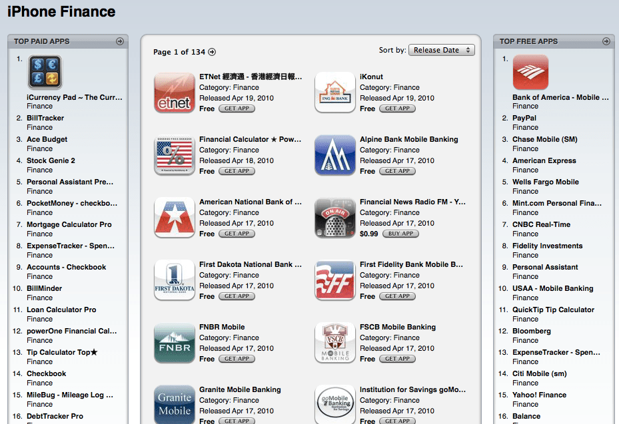Viewport: 619px width, 424px height.
Task: Expand the Top Free Apps arrow
Action: click(x=606, y=41)
